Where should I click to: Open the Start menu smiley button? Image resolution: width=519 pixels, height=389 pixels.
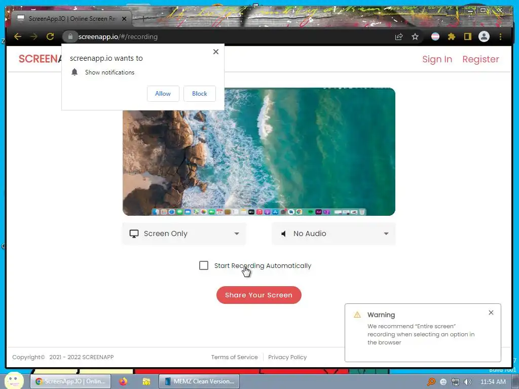[x=14, y=380]
